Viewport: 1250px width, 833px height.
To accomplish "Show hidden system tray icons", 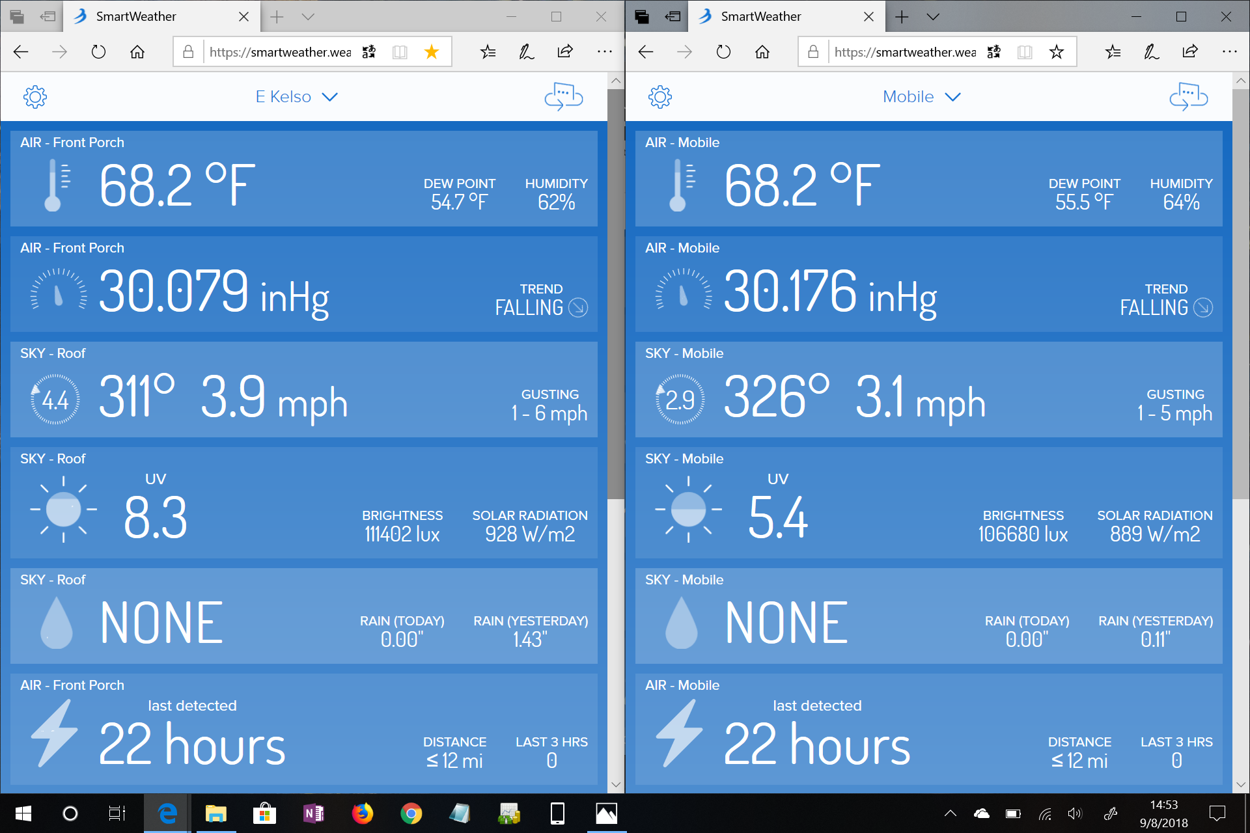I will (x=951, y=813).
